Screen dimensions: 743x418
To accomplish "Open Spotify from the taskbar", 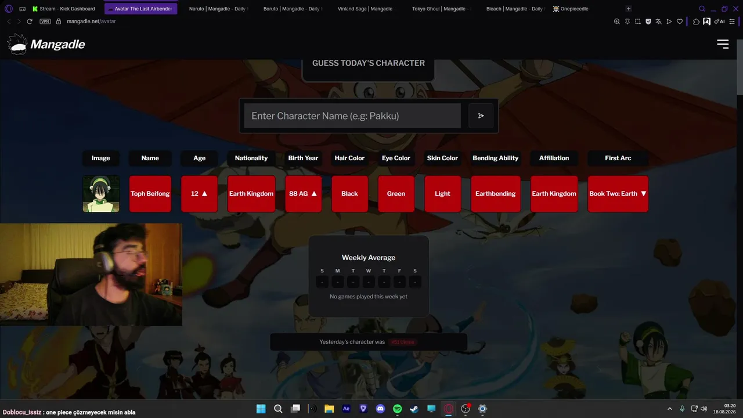I will [397, 409].
